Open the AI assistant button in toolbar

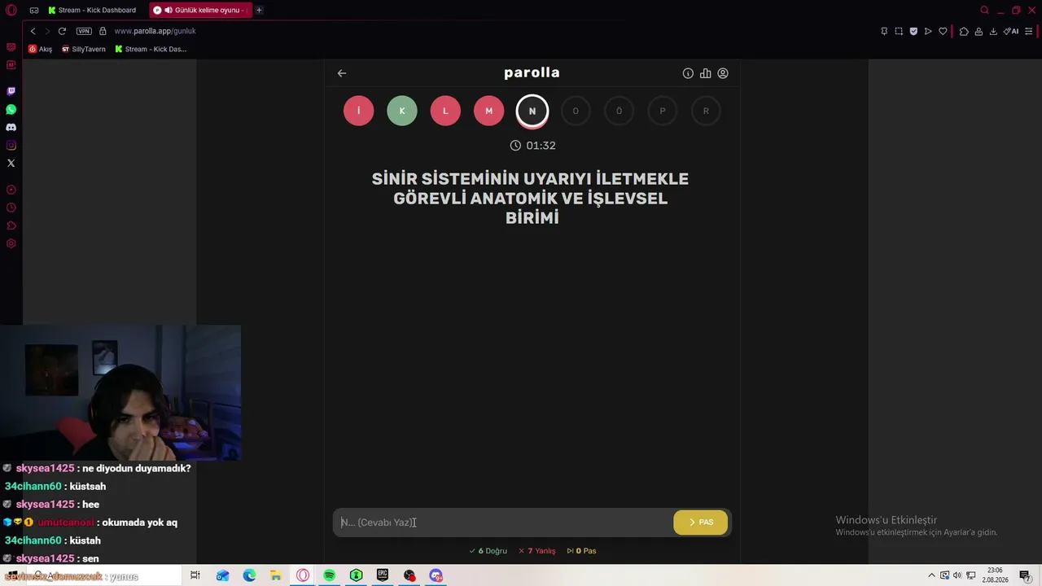click(x=1011, y=31)
